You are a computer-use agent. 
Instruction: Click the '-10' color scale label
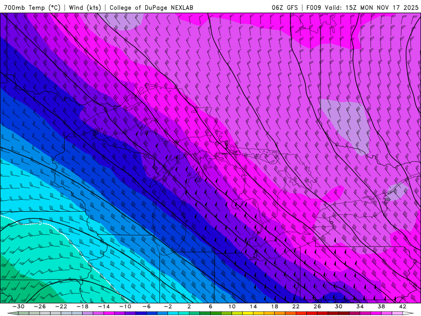click(125, 307)
